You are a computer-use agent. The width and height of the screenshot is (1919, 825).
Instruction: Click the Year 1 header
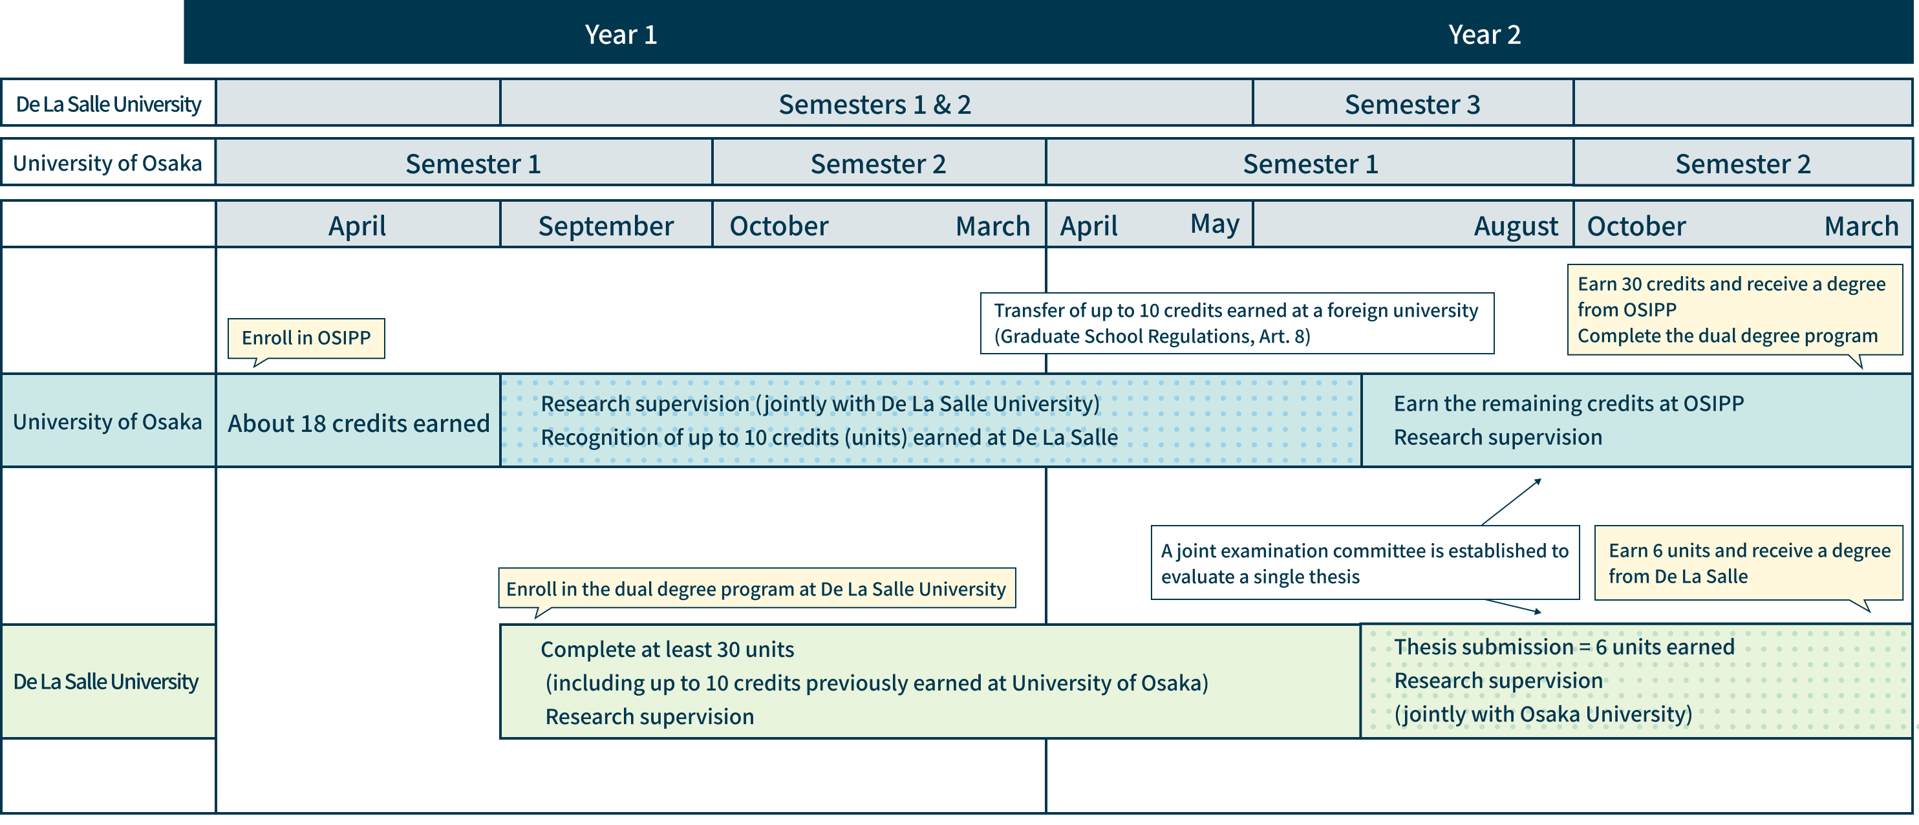[621, 34]
